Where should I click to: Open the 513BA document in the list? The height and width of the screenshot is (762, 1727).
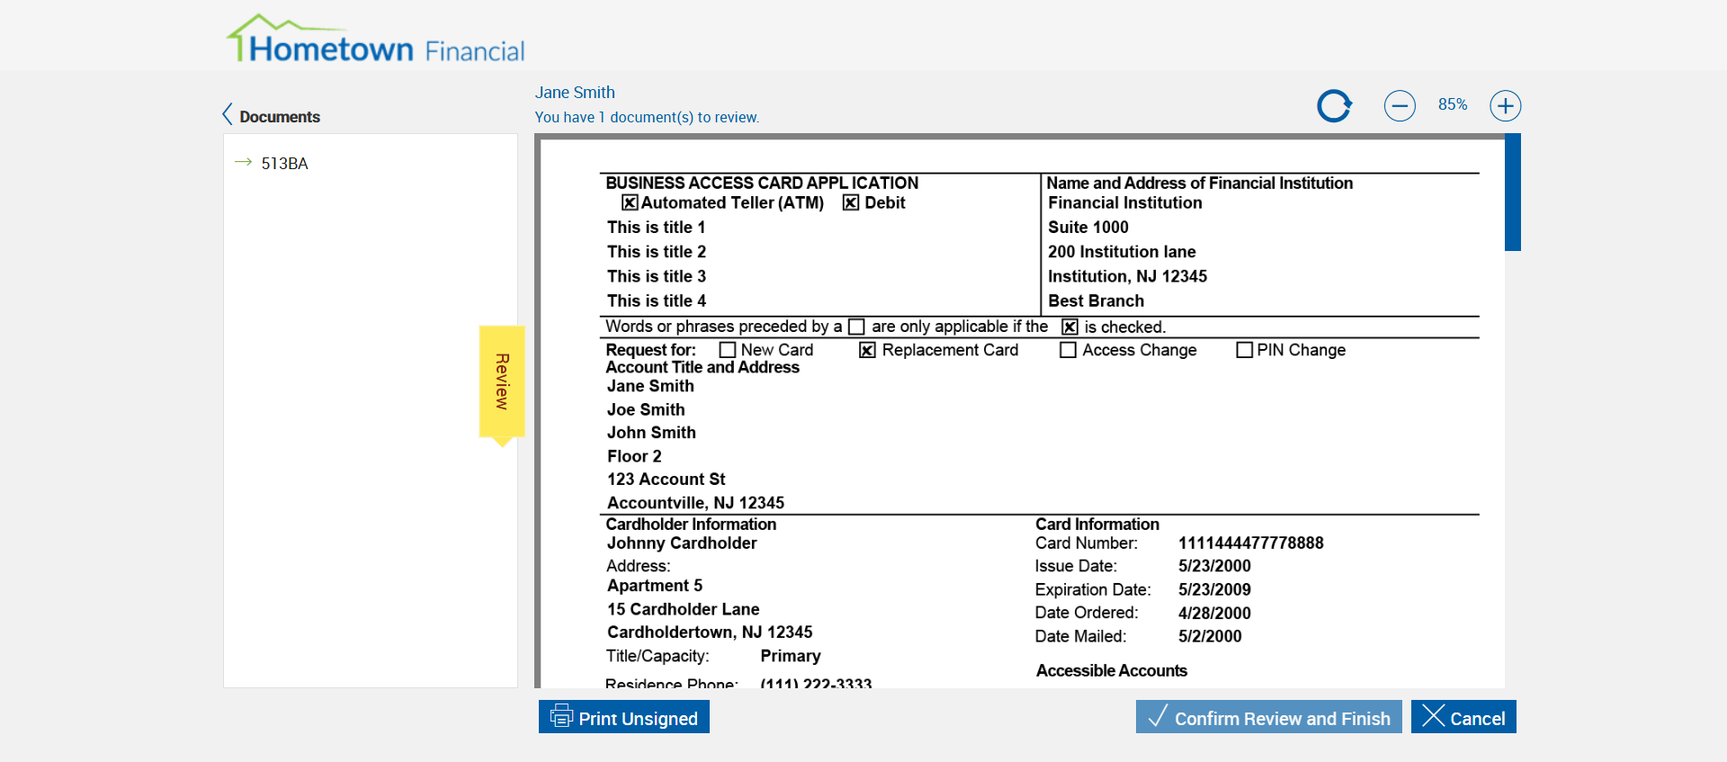[284, 164]
